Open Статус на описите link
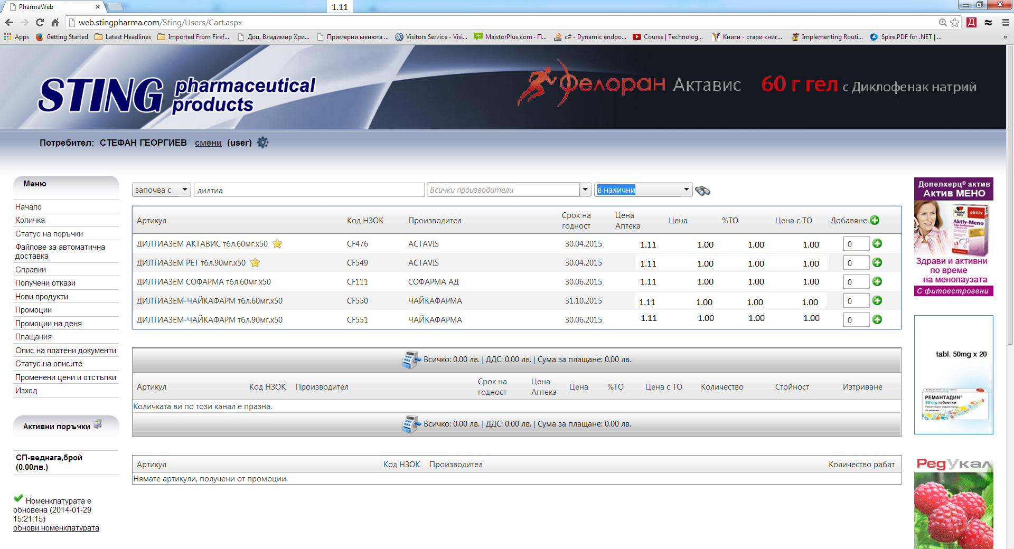The image size is (1014, 549). click(49, 364)
